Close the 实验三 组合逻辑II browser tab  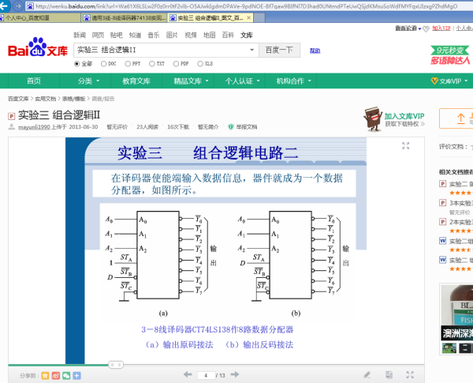pyautogui.click(x=248, y=18)
